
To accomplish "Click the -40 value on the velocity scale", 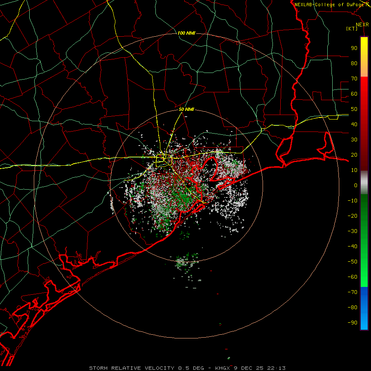I will click(x=352, y=247).
